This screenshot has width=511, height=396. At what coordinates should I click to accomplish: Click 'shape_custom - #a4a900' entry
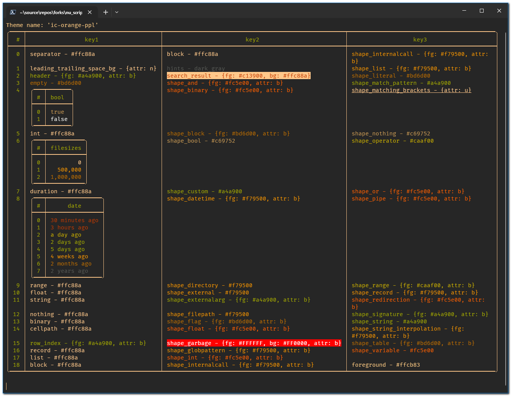[x=205, y=191]
